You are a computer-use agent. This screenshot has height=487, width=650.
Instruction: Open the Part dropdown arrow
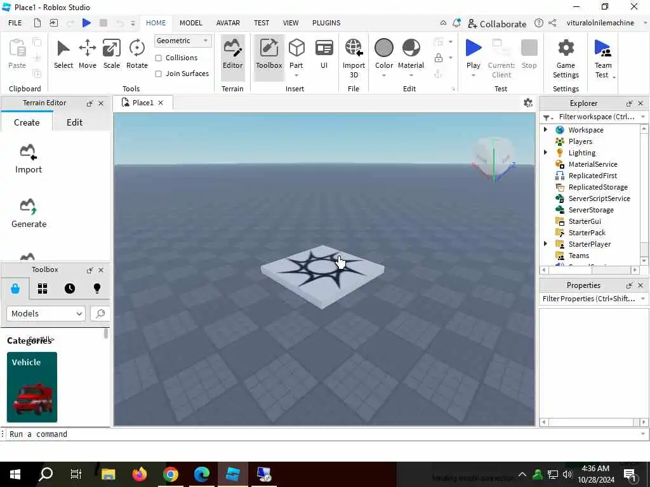tap(296, 75)
